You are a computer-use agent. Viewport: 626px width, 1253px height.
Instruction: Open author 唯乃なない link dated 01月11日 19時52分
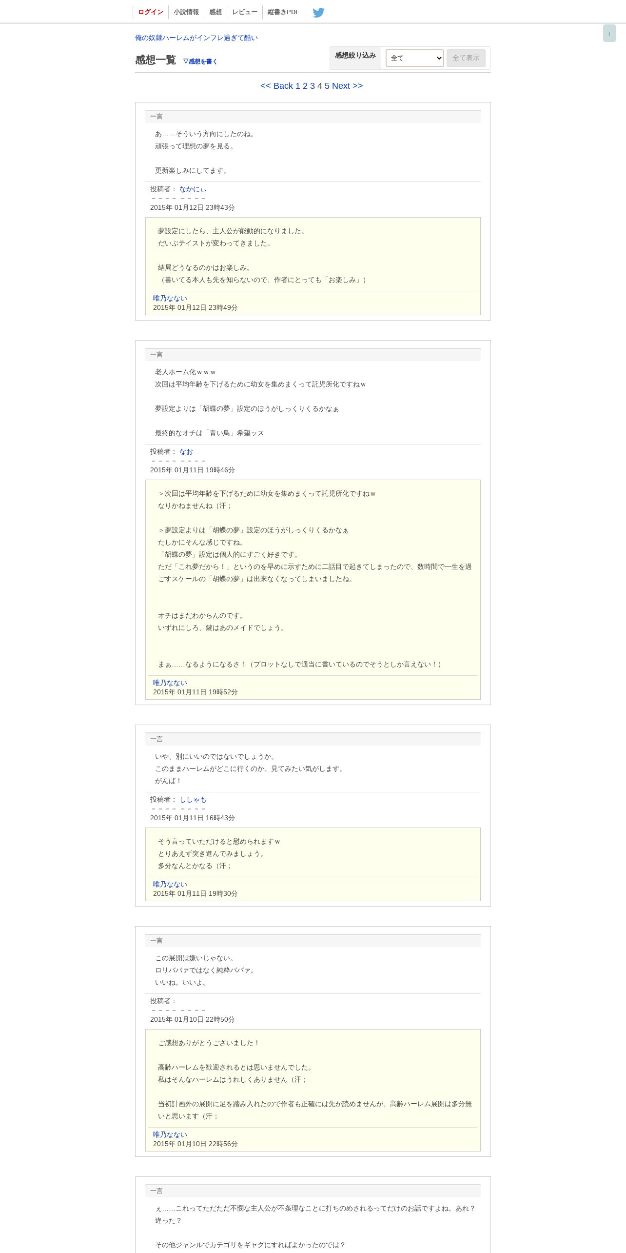point(170,683)
